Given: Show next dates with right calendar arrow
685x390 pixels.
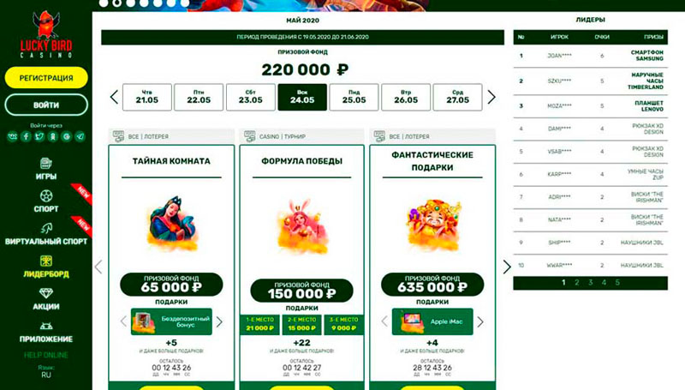Looking at the screenshot, I should (491, 97).
